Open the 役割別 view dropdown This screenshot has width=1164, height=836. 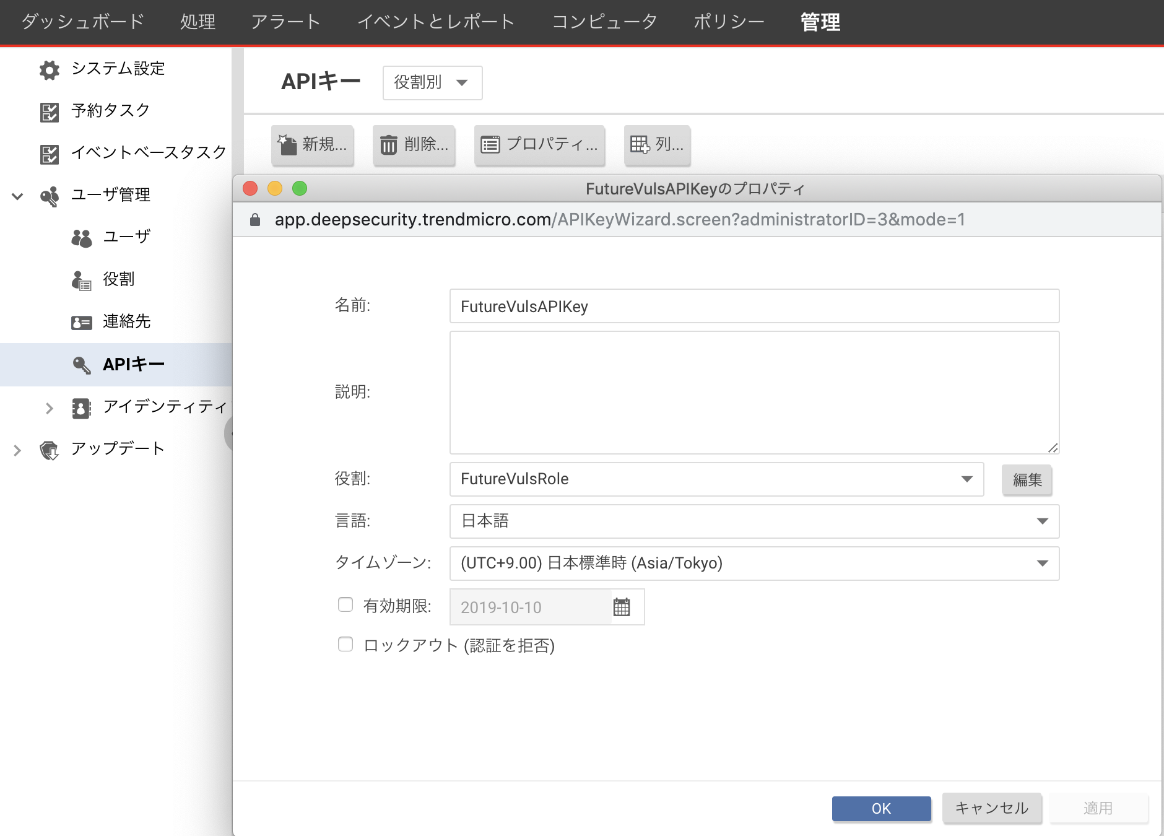pyautogui.click(x=432, y=83)
